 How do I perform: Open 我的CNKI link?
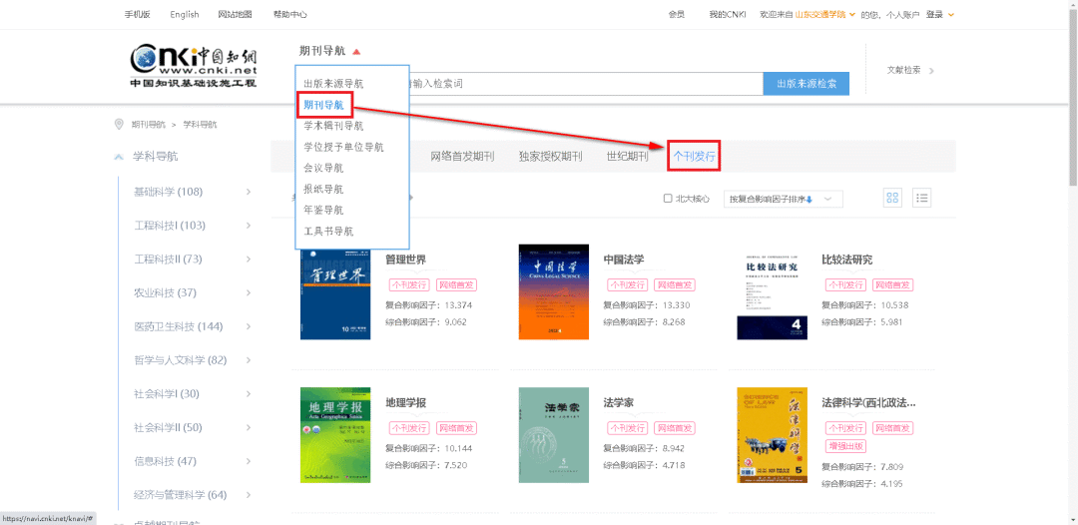(x=728, y=14)
